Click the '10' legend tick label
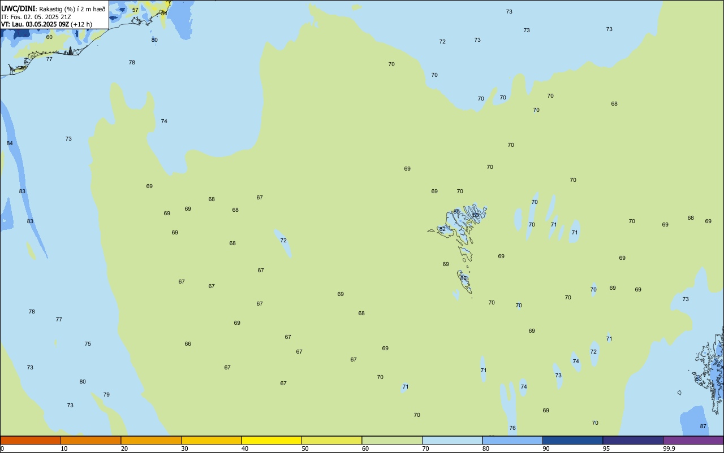Screen dimensions: 724x453 64,448
